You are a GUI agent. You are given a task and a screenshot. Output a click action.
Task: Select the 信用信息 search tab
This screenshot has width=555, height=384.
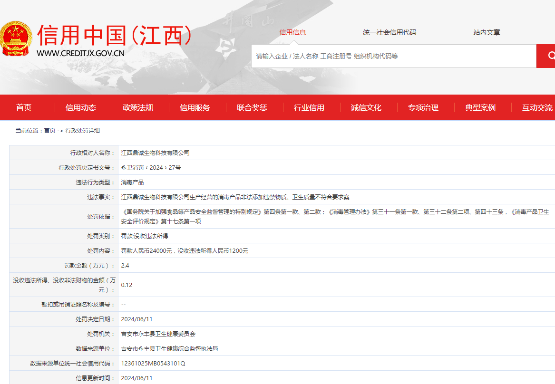(292, 32)
